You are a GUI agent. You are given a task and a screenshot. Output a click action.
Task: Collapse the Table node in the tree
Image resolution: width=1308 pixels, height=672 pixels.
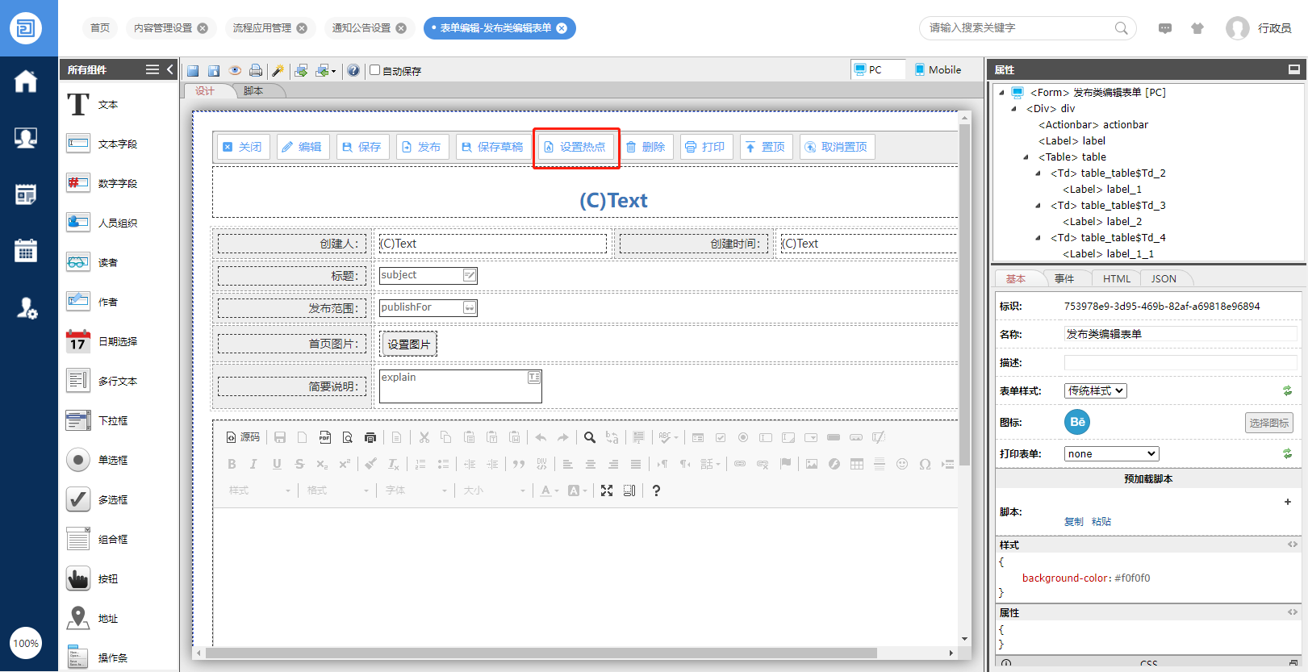coord(1026,157)
